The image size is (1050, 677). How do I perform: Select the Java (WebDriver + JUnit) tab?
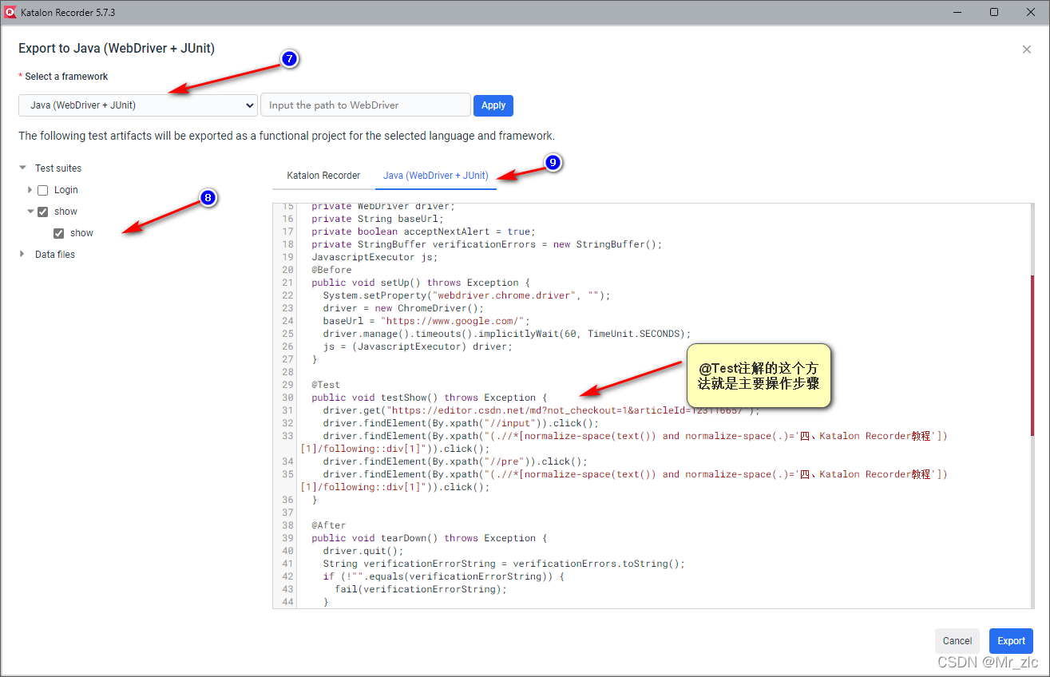click(436, 176)
